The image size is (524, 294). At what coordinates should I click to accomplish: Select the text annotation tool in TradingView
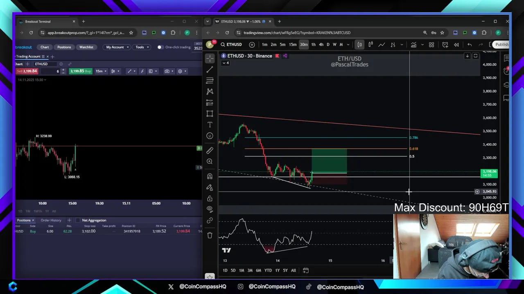tap(210, 125)
